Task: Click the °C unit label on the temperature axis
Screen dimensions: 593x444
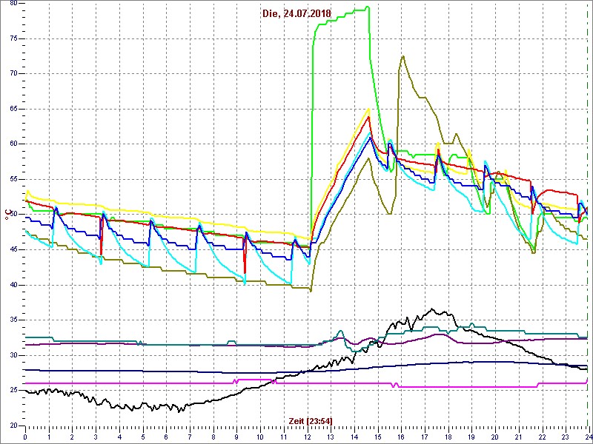Action: pyautogui.click(x=7, y=215)
